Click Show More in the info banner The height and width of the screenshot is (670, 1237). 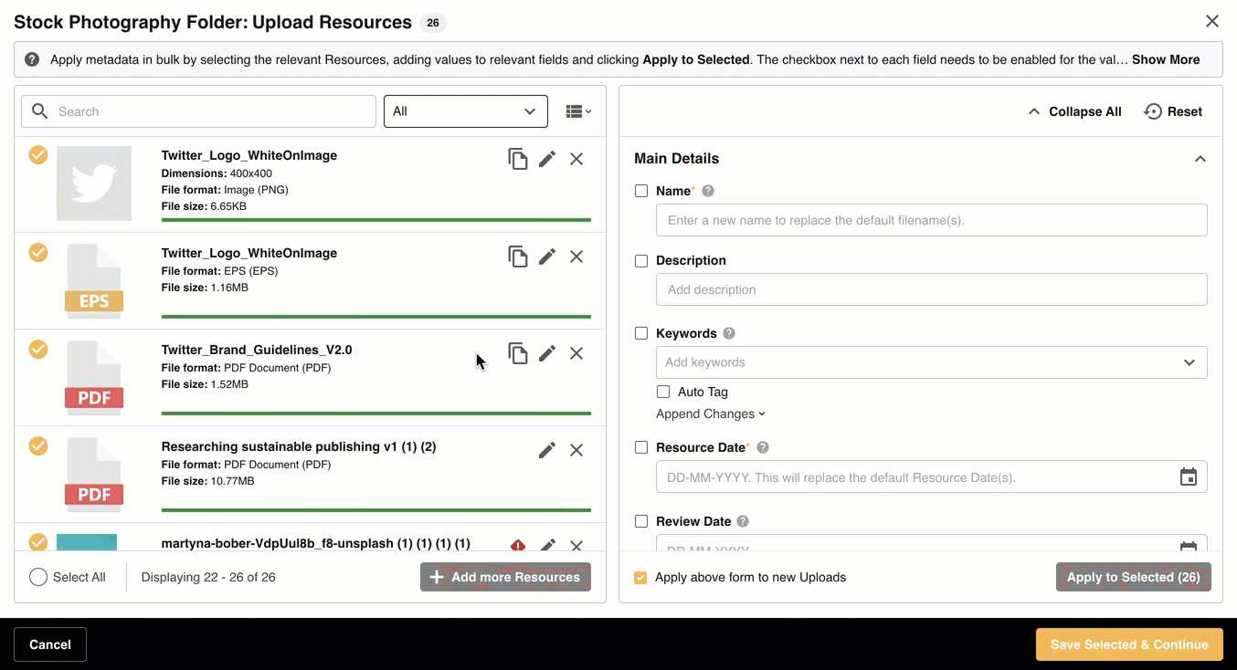1166,59
